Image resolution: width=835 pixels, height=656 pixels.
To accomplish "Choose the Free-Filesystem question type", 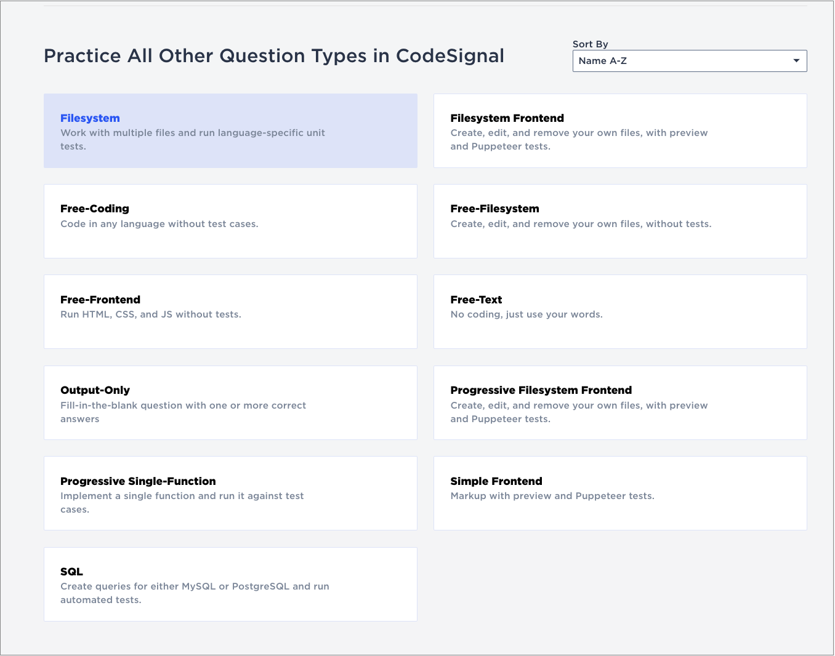I will [620, 221].
